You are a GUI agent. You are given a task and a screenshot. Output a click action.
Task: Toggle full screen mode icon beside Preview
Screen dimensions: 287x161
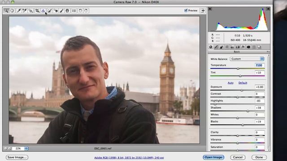coord(203,11)
